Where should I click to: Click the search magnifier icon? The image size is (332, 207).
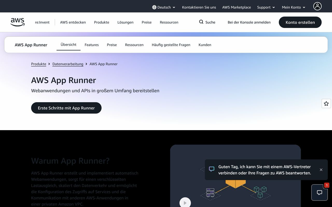point(201,22)
